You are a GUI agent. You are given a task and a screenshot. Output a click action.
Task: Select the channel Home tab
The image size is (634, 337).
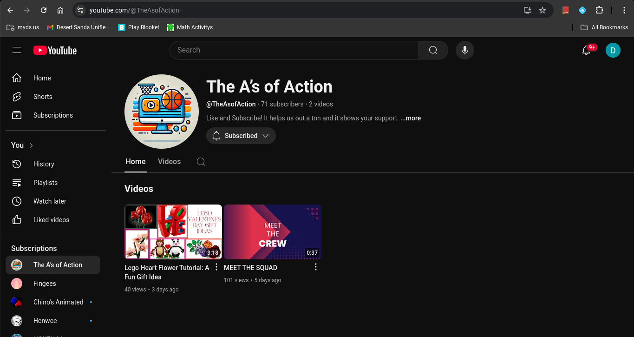(136, 161)
